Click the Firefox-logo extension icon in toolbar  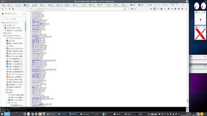[182, 9]
